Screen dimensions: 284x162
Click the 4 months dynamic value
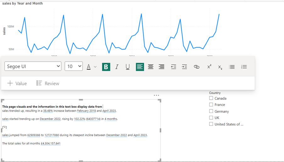coord(111,119)
